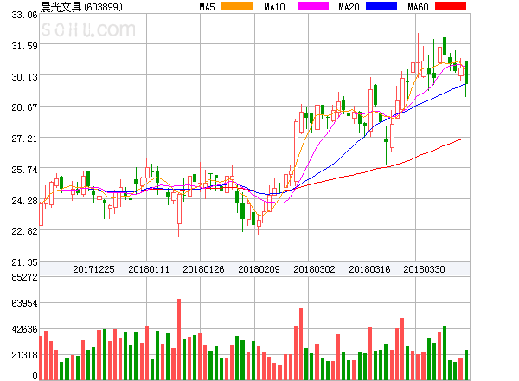Click the orange MA5 legend swatch
The height and width of the screenshot is (381, 519).
237,6
